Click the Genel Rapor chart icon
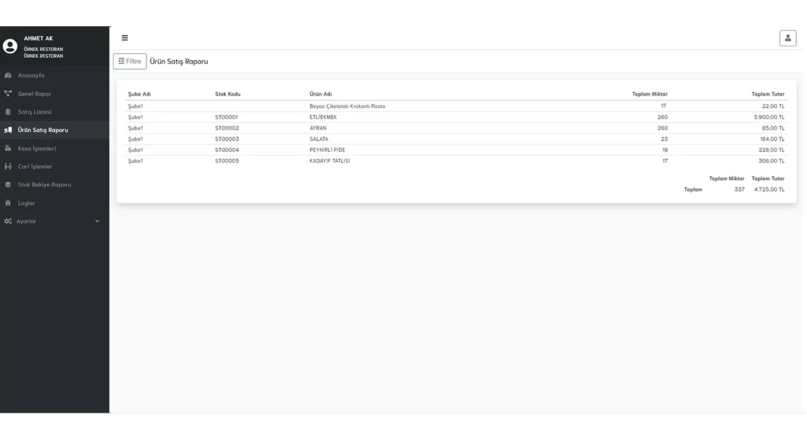 tap(8, 93)
